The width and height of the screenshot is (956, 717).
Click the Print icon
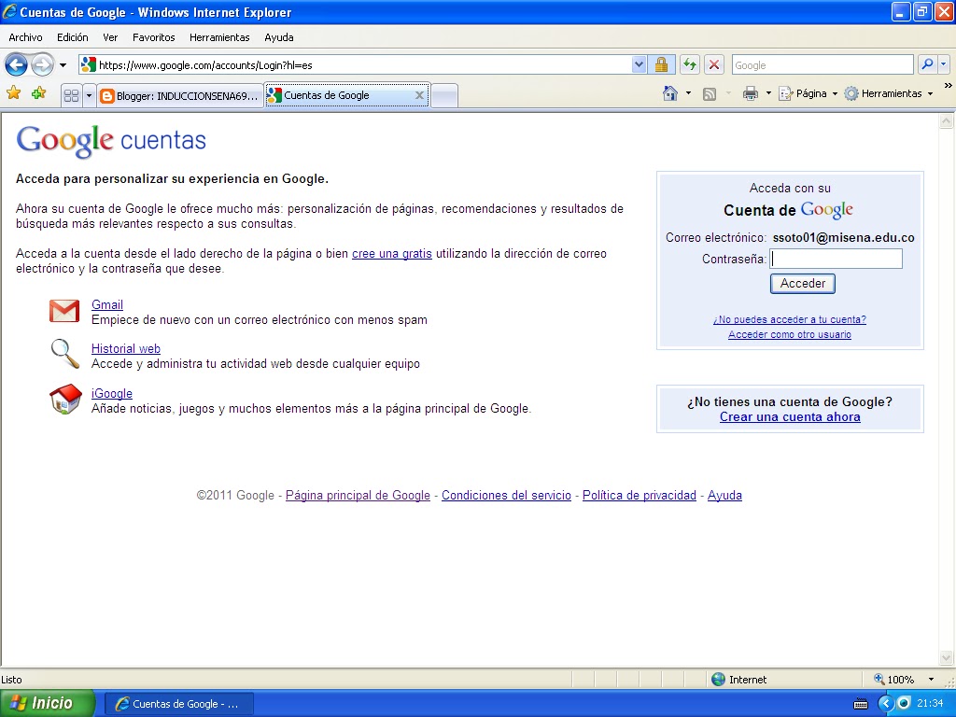752,94
